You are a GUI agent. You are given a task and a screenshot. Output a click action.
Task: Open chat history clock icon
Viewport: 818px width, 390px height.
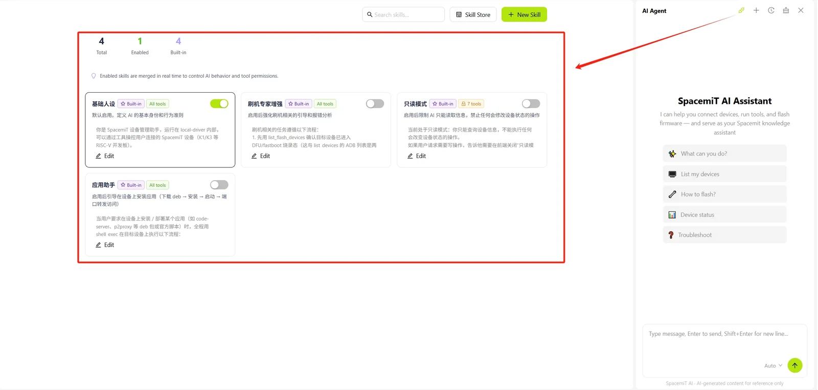[771, 10]
